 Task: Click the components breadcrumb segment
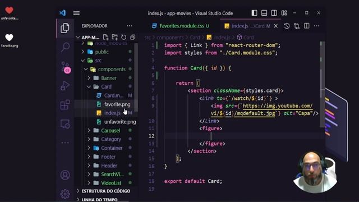[170, 38]
